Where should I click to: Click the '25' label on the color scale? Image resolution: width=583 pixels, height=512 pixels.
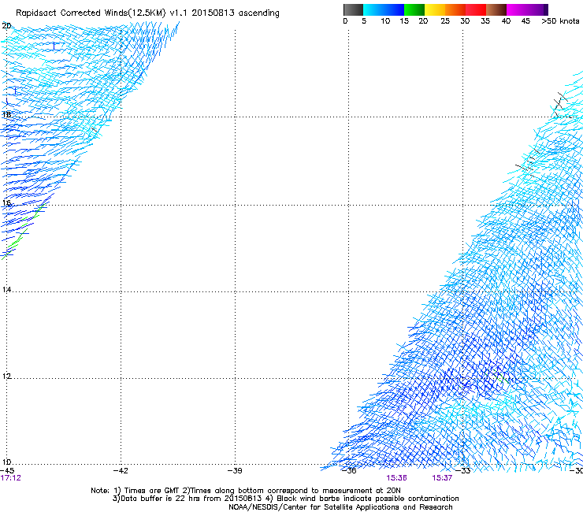(x=445, y=21)
